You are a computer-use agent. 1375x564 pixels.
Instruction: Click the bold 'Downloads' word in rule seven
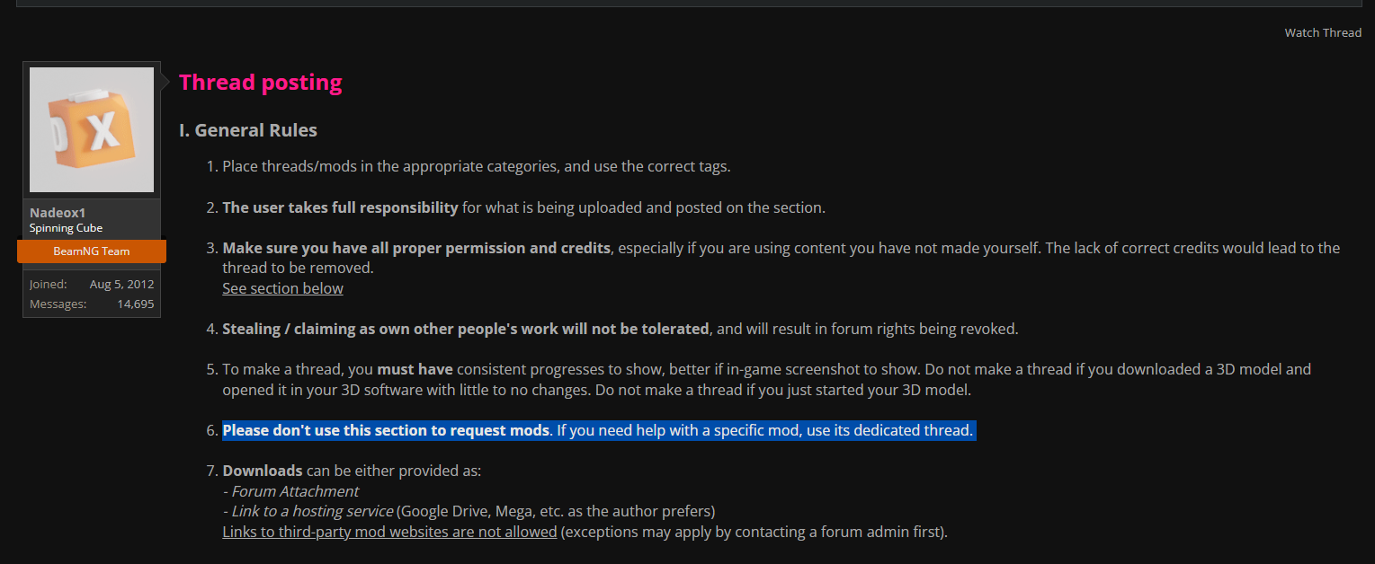[263, 471]
